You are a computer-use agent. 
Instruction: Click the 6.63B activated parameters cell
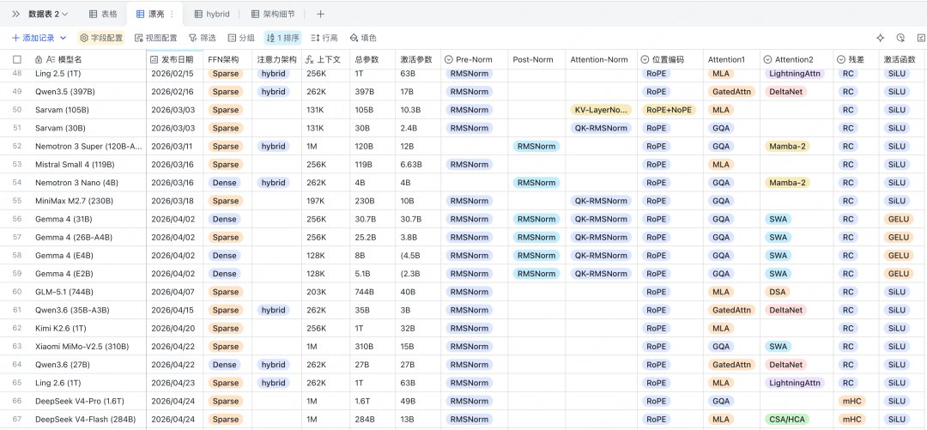point(418,165)
